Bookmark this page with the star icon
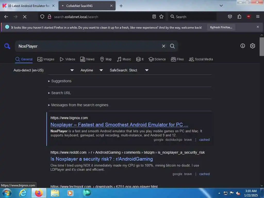 tap(161, 16)
